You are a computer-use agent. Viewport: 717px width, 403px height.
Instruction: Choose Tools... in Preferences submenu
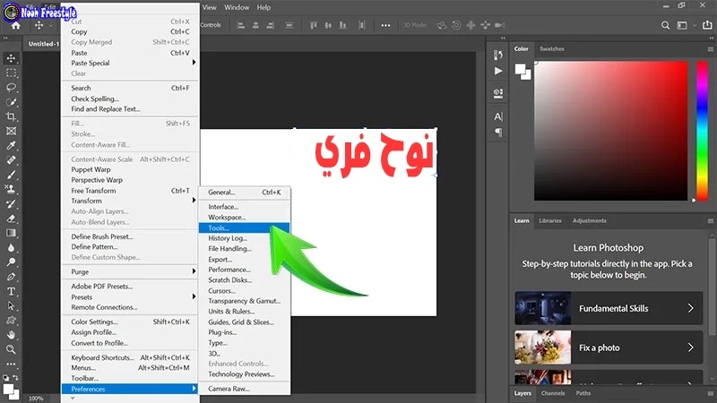pos(244,228)
